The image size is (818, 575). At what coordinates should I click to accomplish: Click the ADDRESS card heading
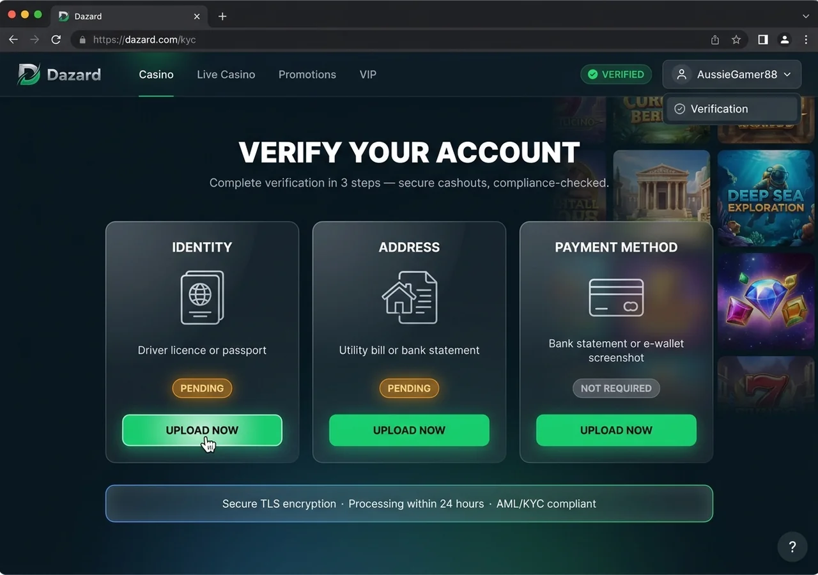pyautogui.click(x=409, y=247)
